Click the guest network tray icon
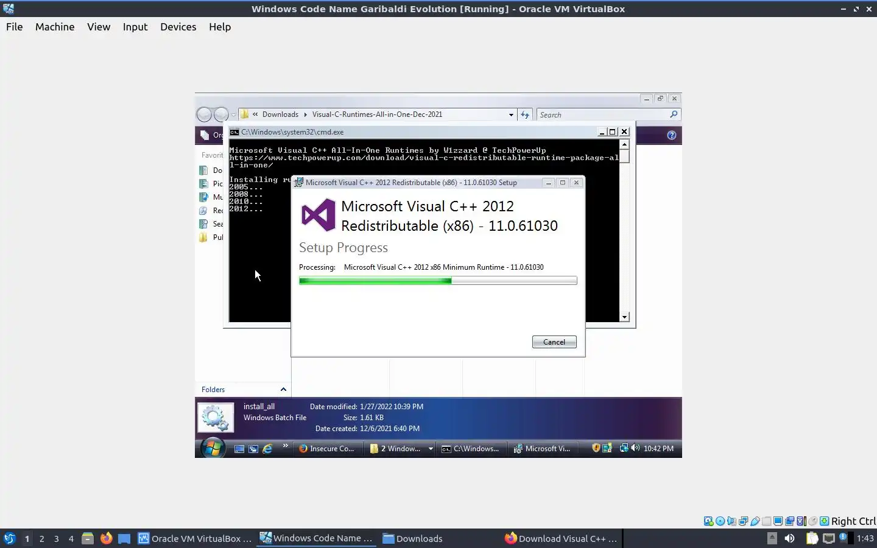Image resolution: width=877 pixels, height=548 pixels. pos(624,448)
